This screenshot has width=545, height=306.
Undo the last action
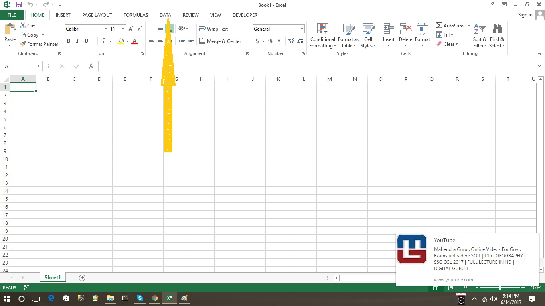pos(31,5)
